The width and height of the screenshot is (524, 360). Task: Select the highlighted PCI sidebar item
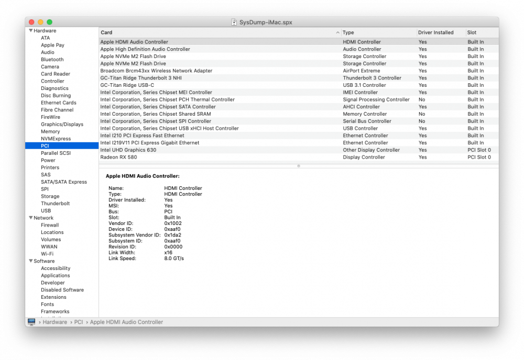coord(62,146)
